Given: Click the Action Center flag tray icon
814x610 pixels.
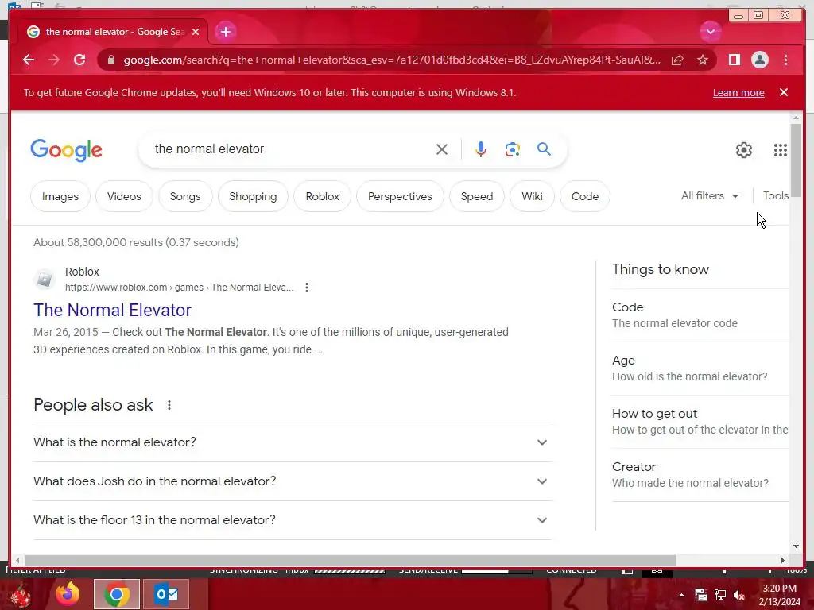Looking at the screenshot, I should click(x=701, y=595).
